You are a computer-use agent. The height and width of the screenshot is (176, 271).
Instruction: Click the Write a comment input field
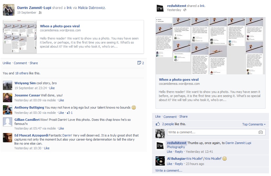coord(216,132)
